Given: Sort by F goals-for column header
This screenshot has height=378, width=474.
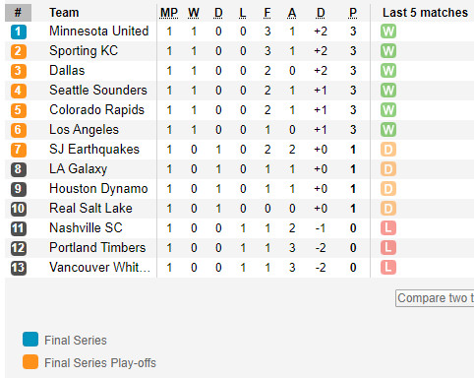Looking at the screenshot, I should [x=267, y=13].
